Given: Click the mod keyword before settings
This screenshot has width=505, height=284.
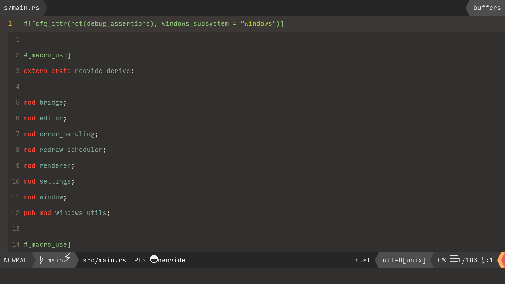Looking at the screenshot, I should 29,181.
